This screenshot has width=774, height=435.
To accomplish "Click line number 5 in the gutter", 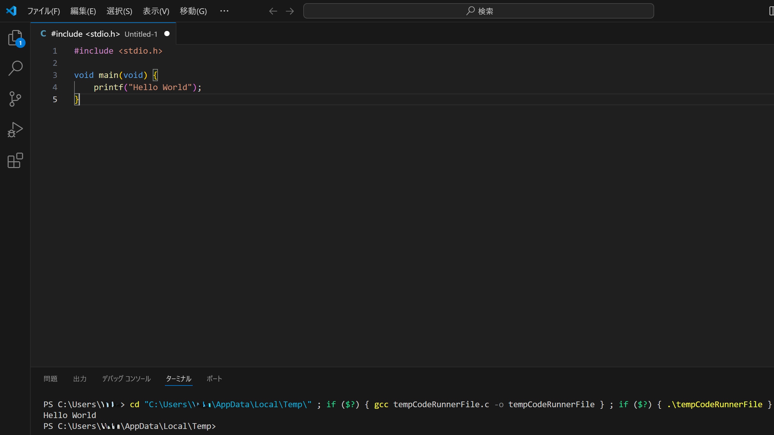I will (55, 99).
